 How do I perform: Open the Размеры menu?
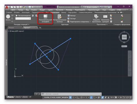click(x=69, y=10)
